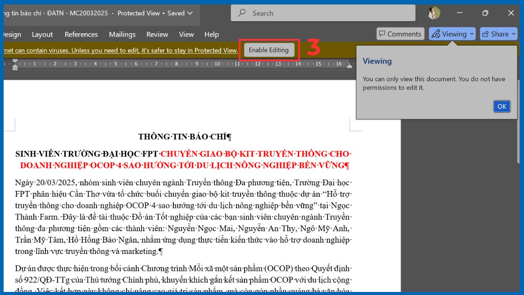
Task: Click the search magnifier icon
Action: point(241,13)
